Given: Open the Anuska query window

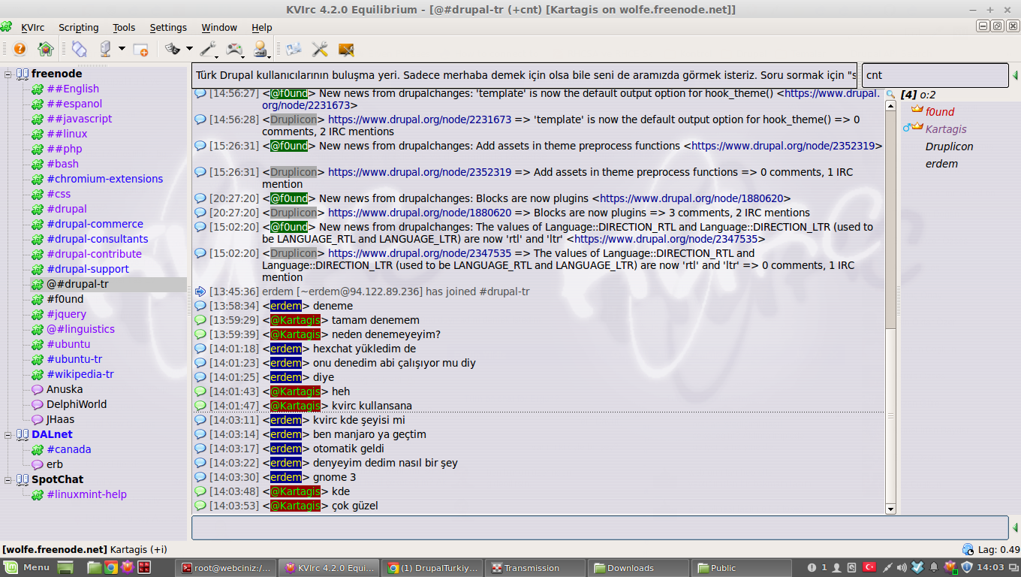Looking at the screenshot, I should pos(65,389).
